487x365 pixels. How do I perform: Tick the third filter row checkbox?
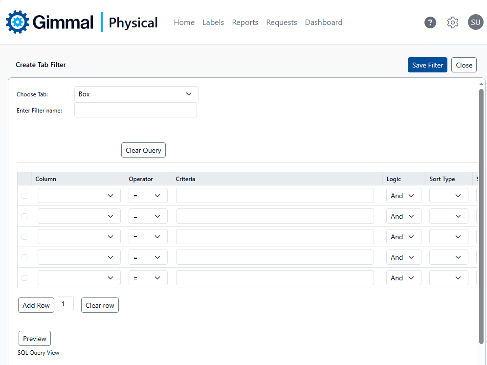point(24,237)
